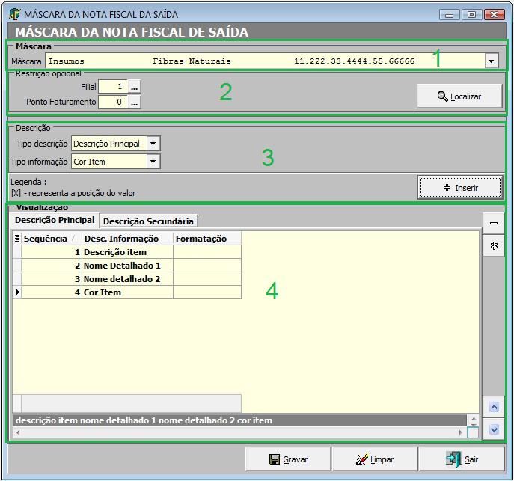Click the minus button beside the Visualização grid
The image size is (514, 481).
(493, 223)
